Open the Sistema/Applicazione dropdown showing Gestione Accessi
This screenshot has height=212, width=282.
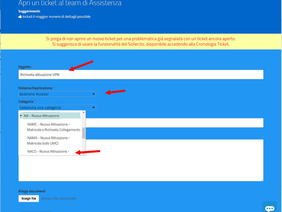[57, 94]
